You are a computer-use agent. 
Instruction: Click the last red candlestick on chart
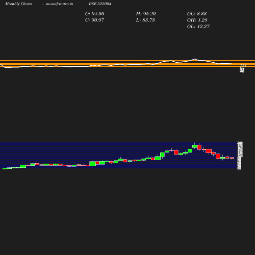[x=232, y=158]
